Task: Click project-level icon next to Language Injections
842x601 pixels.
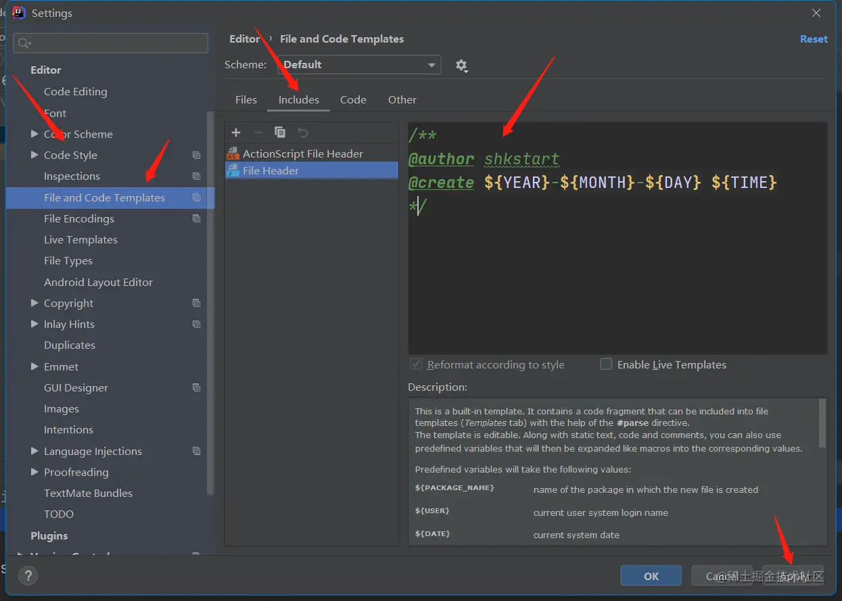Action: (x=196, y=451)
